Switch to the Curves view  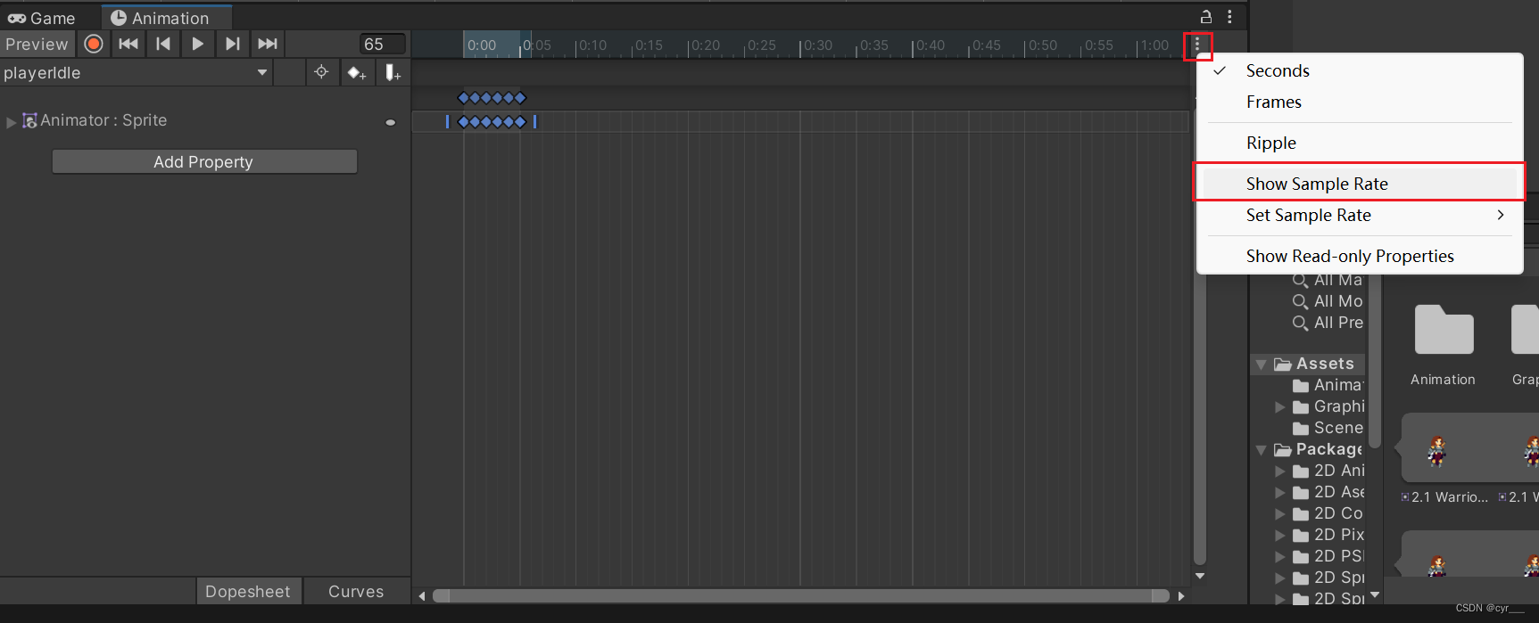pos(356,591)
